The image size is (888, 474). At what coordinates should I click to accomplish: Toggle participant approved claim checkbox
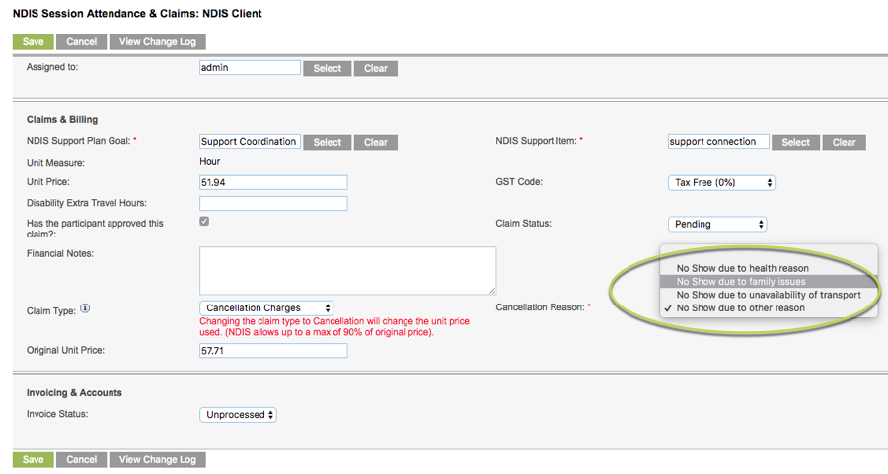point(204,221)
